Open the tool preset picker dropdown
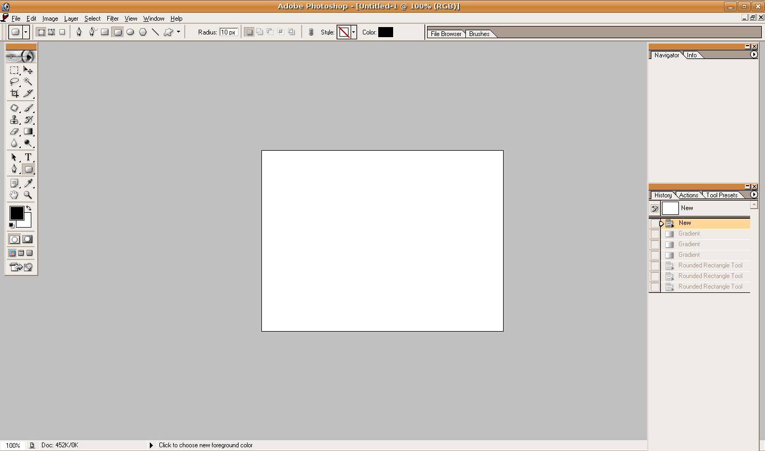Image resolution: width=765 pixels, height=451 pixels. 25,32
